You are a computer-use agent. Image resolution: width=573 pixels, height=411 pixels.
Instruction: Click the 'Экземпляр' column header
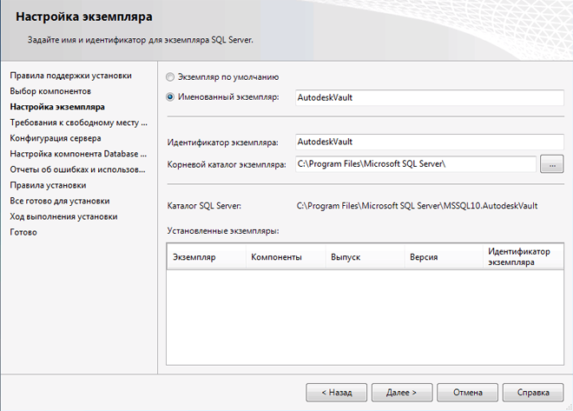click(207, 257)
